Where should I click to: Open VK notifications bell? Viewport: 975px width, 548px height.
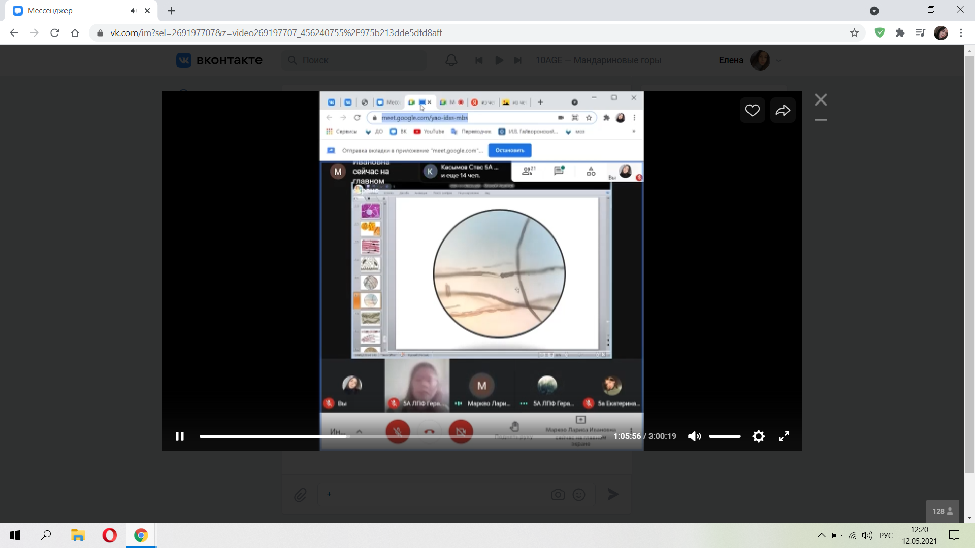click(x=451, y=60)
